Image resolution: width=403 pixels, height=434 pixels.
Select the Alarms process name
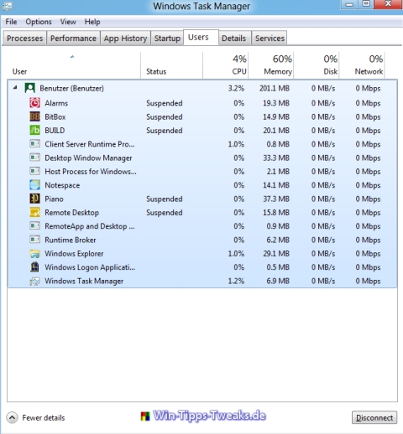pyautogui.click(x=56, y=103)
